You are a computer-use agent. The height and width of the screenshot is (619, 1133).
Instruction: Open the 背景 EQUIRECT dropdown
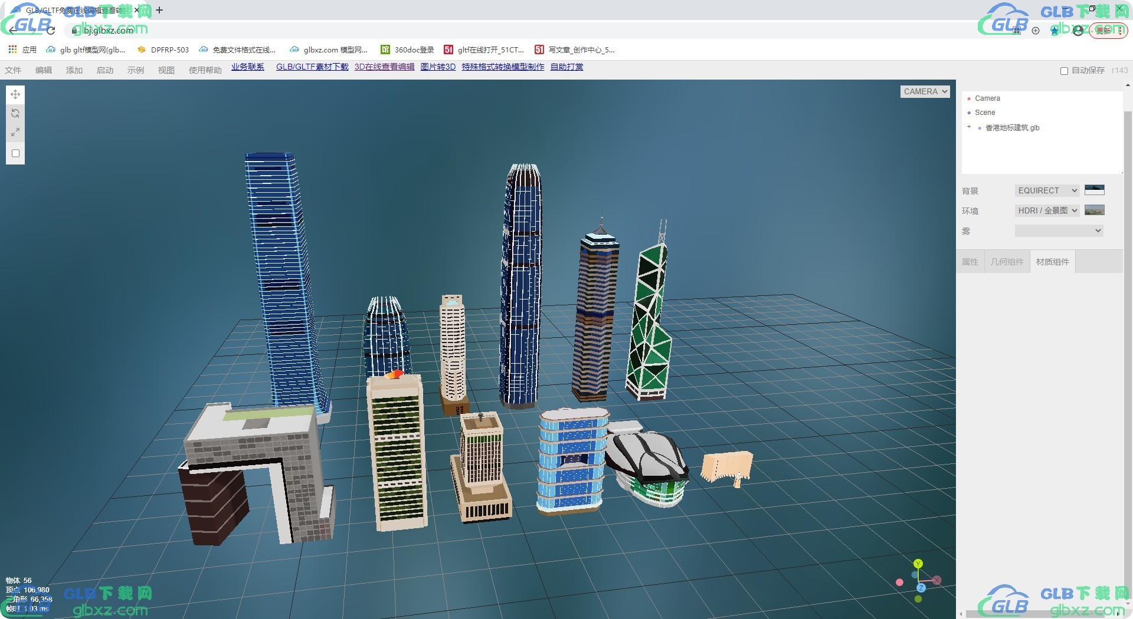[x=1047, y=190]
